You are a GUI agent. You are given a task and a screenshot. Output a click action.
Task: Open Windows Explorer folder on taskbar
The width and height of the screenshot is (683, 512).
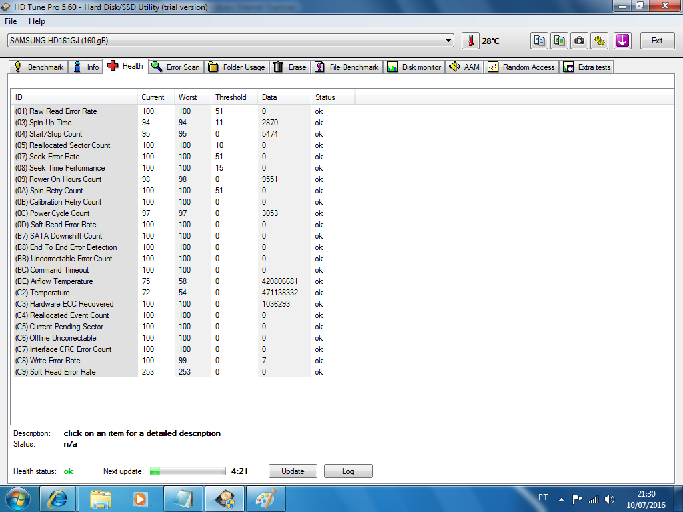(100, 499)
